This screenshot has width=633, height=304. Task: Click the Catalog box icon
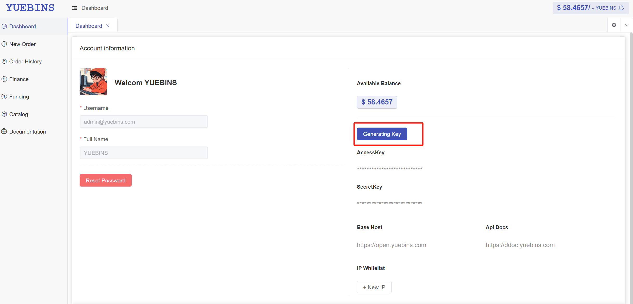[x=4, y=114]
